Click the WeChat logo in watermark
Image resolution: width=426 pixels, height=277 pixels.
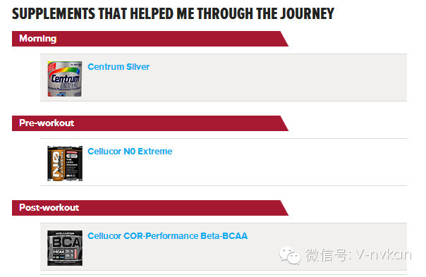coord(290,255)
